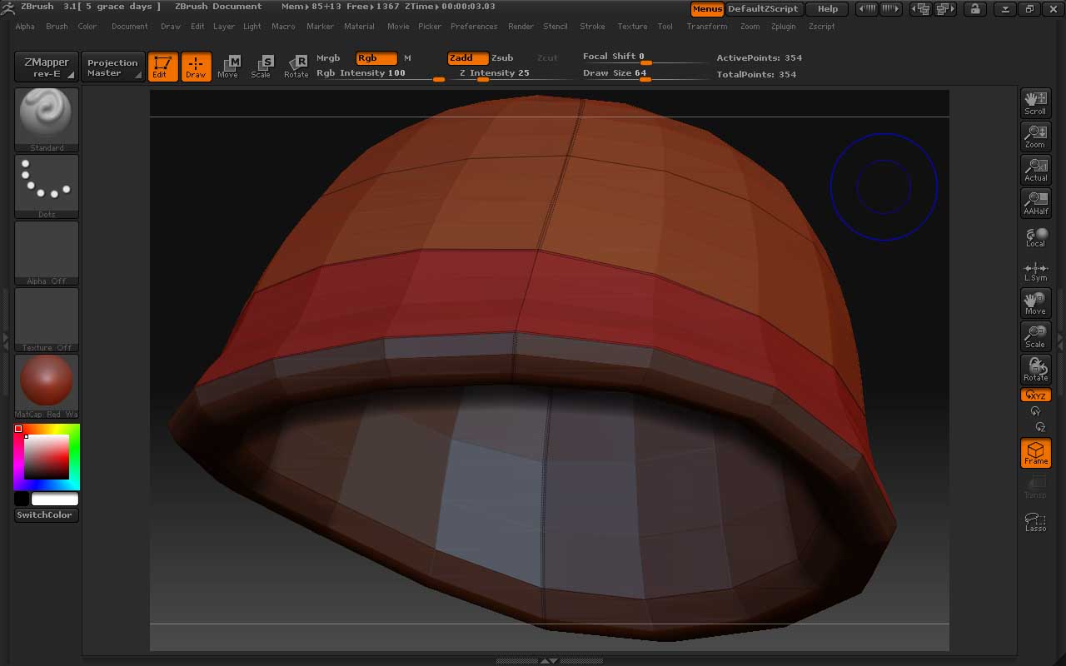Open the Preferences menu
Screen dimensions: 1066x666
(473, 27)
